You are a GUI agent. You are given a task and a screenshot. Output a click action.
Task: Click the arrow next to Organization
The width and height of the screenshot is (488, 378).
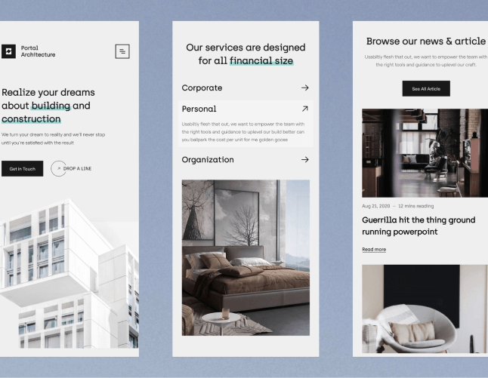pos(305,159)
